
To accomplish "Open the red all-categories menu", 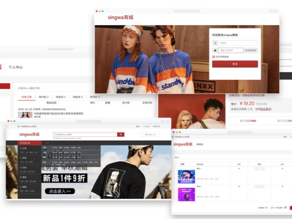I will 29,143.
